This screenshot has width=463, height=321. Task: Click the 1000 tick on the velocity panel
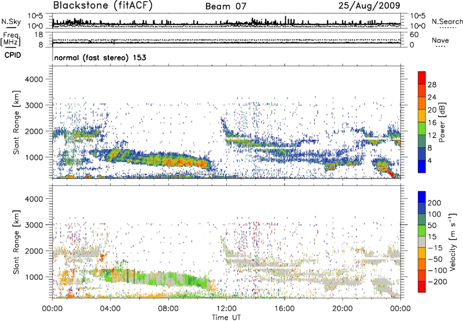[34, 276]
